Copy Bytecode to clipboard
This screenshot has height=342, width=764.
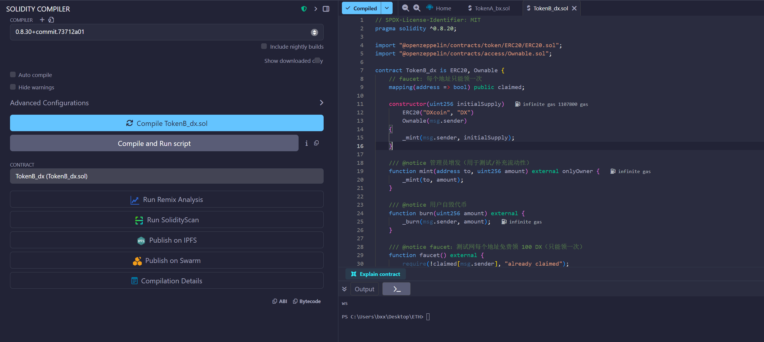[307, 301]
